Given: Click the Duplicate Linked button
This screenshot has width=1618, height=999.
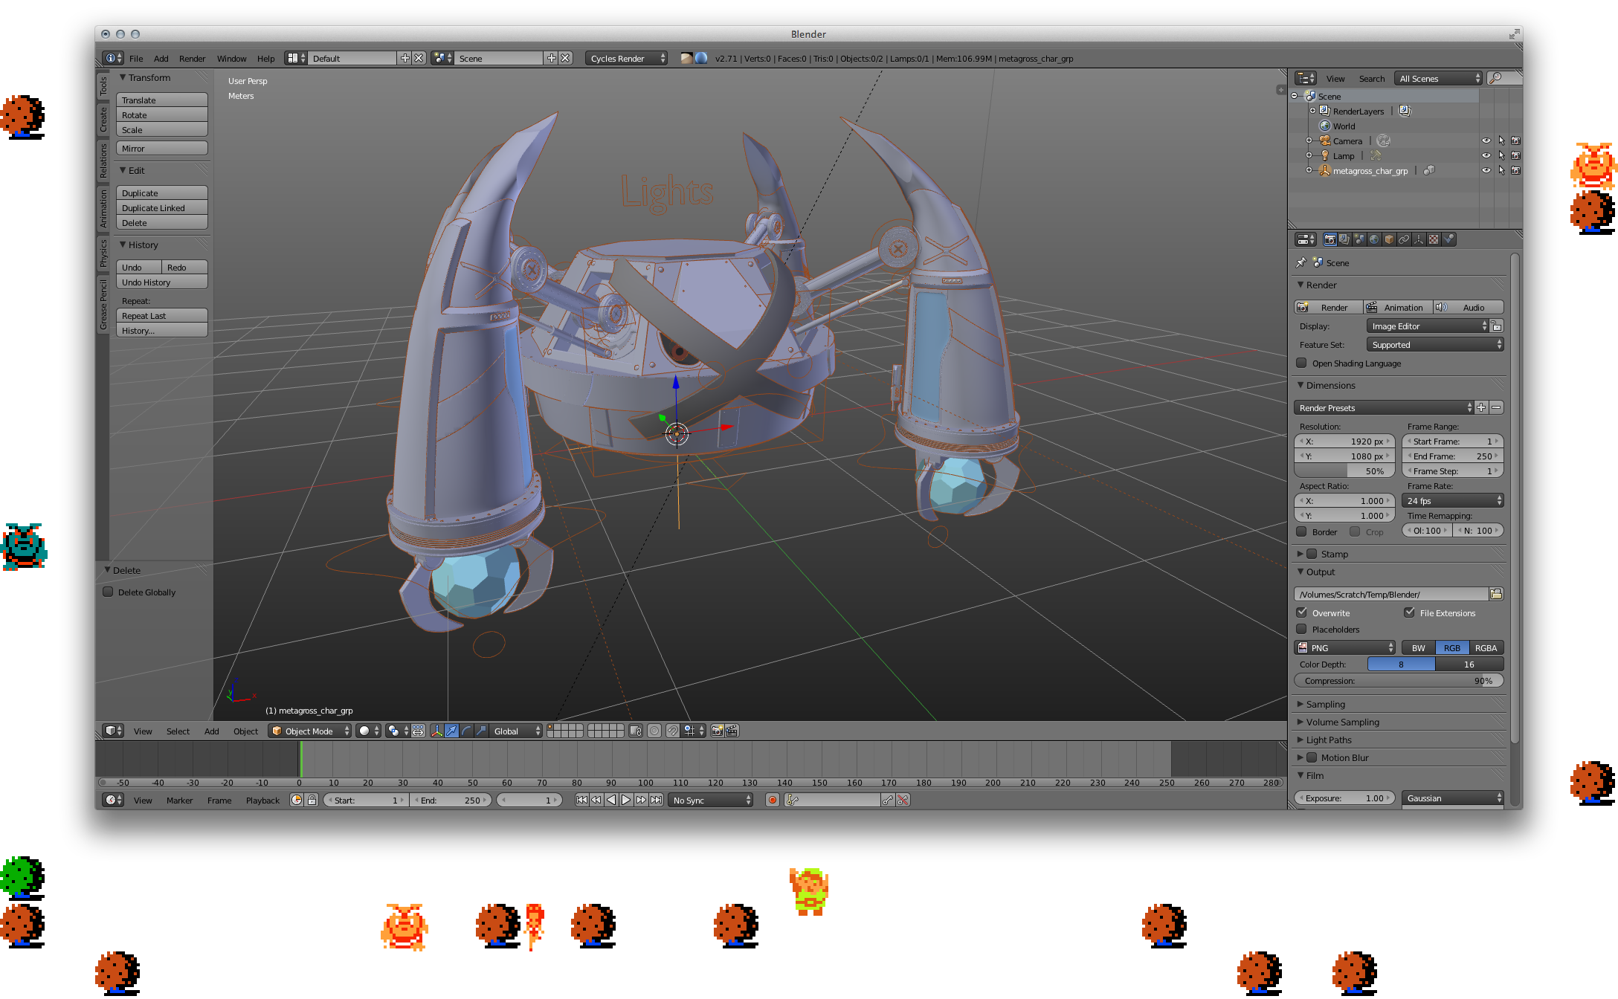Looking at the screenshot, I should (161, 207).
